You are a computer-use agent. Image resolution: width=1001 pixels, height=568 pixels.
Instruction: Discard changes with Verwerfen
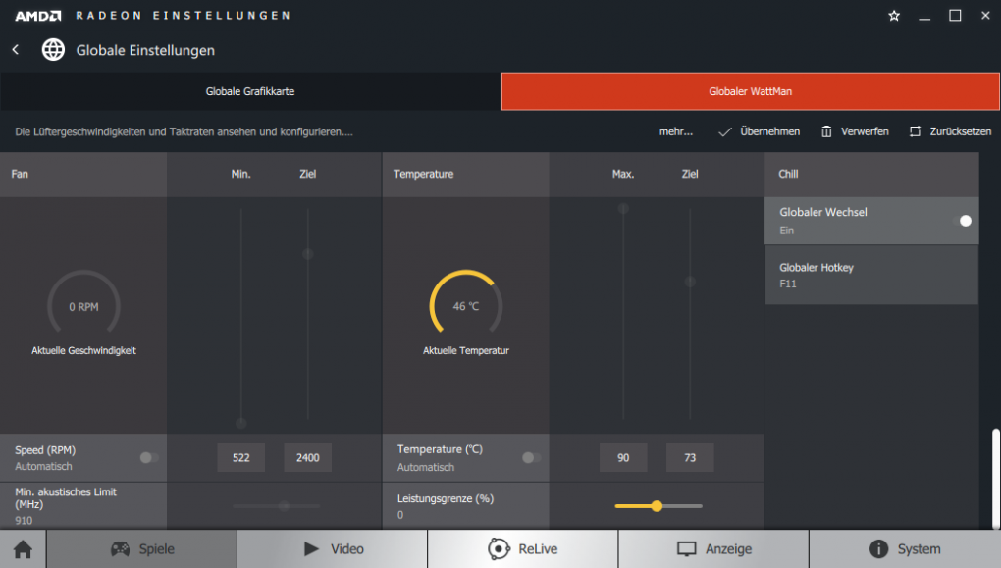(855, 131)
